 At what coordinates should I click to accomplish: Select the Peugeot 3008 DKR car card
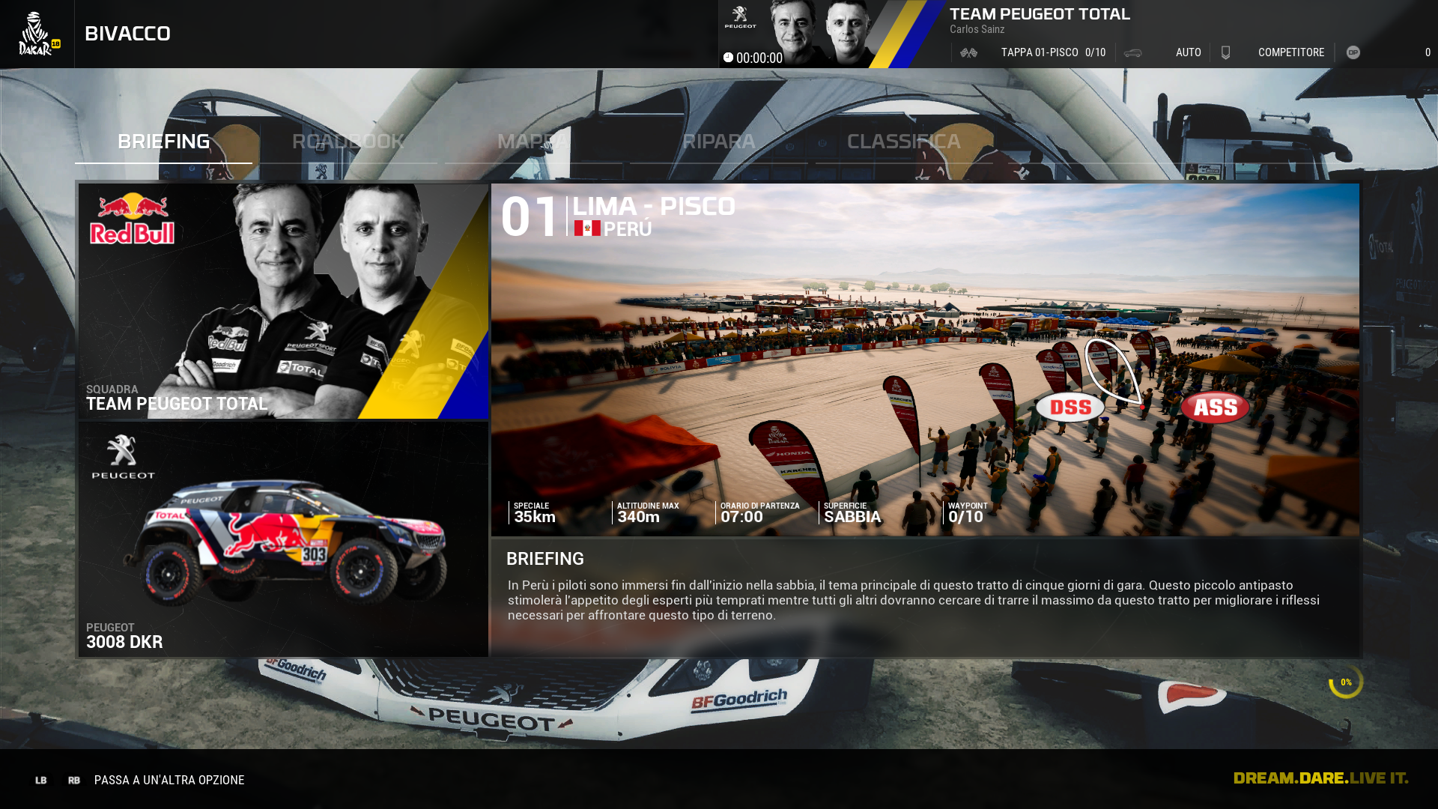283,539
